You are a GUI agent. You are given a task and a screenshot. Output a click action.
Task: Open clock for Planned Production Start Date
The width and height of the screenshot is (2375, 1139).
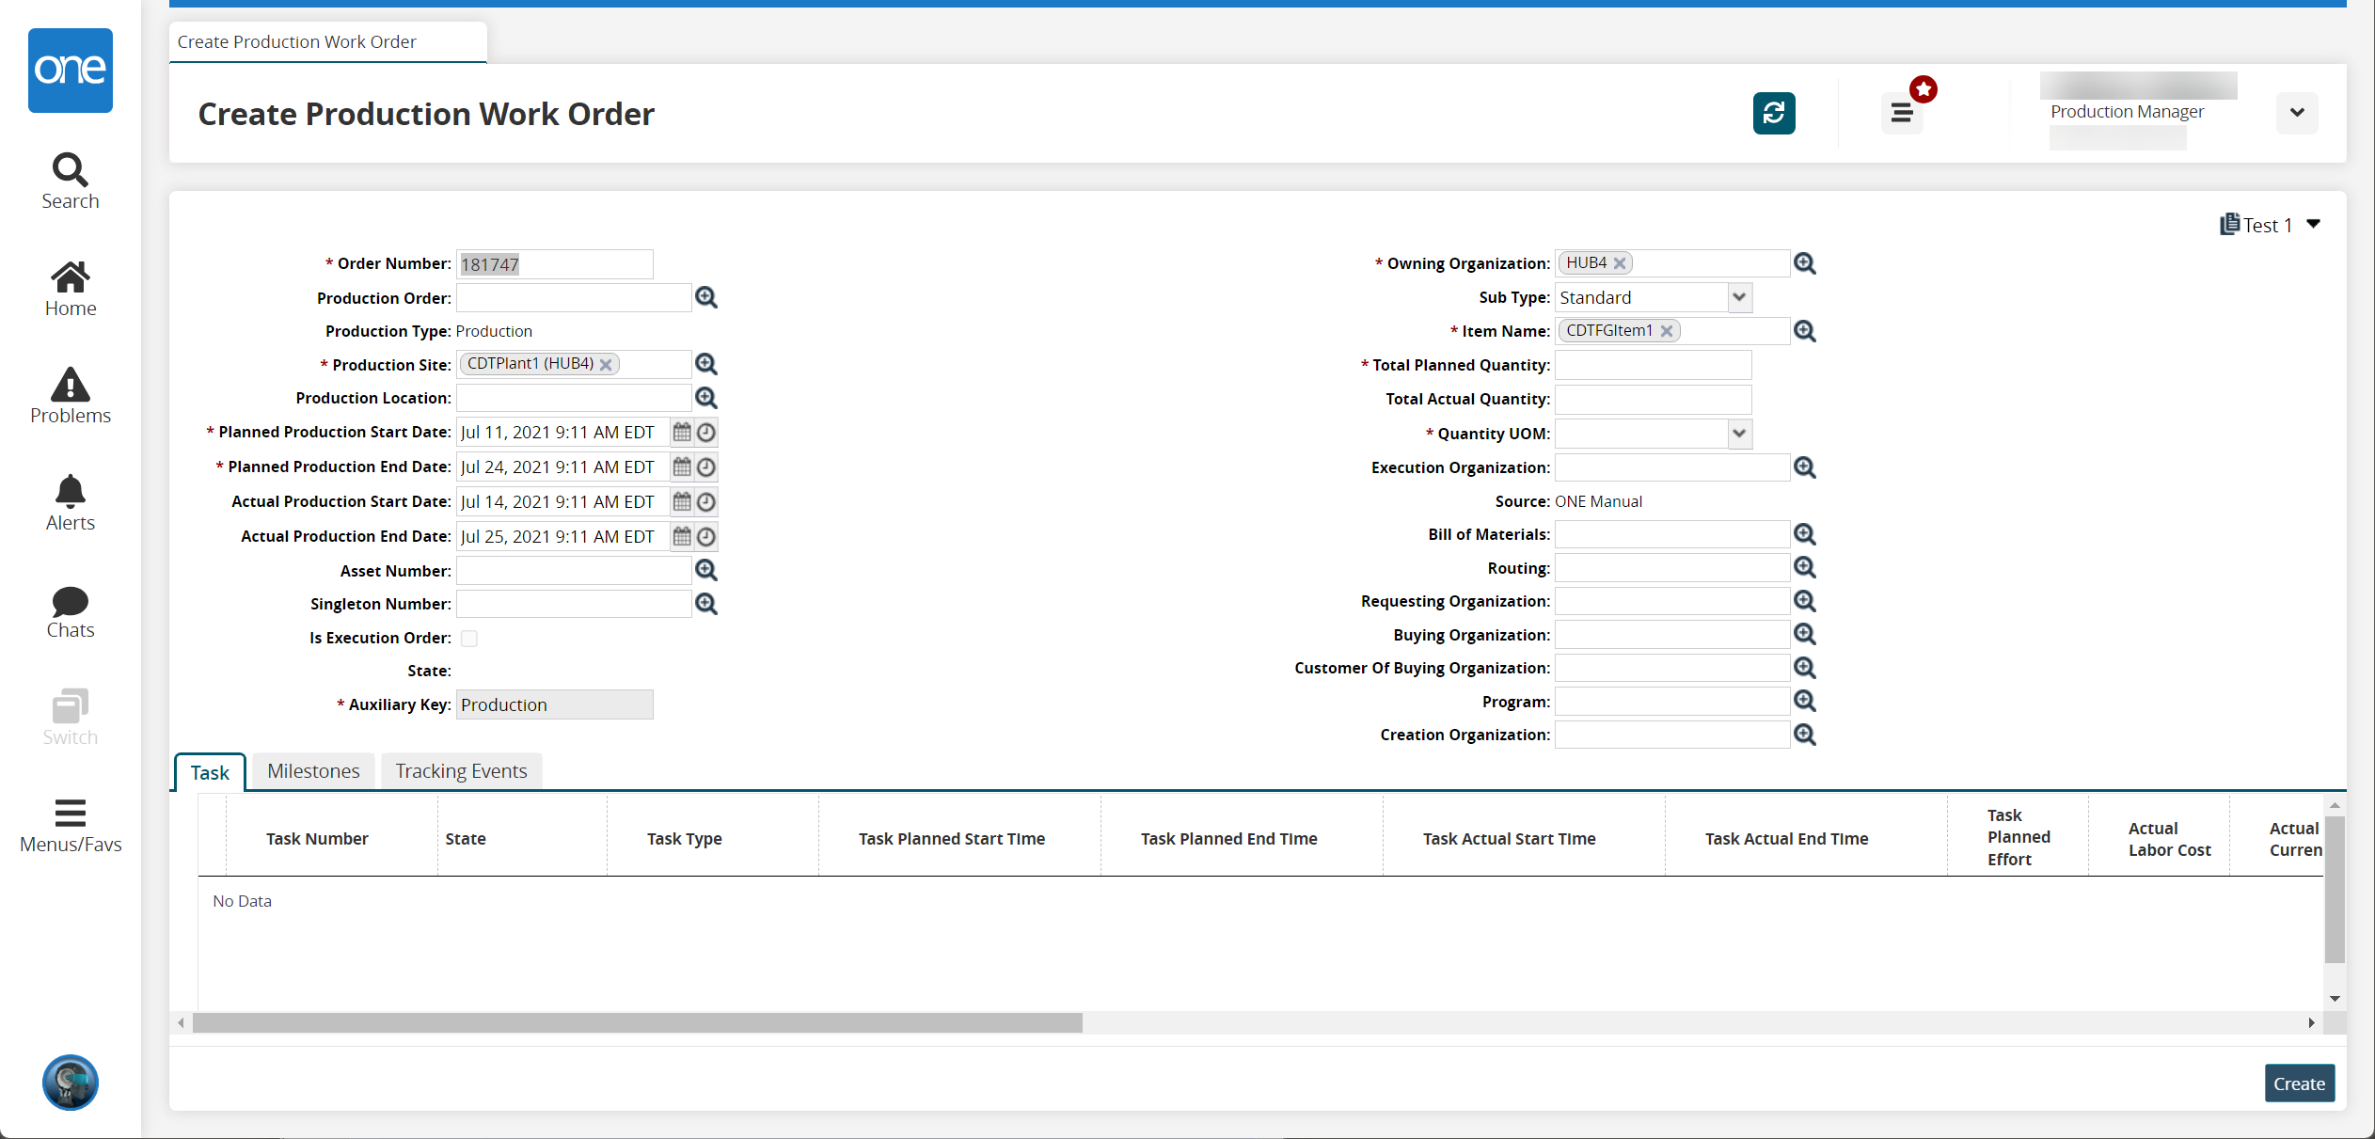(x=706, y=433)
